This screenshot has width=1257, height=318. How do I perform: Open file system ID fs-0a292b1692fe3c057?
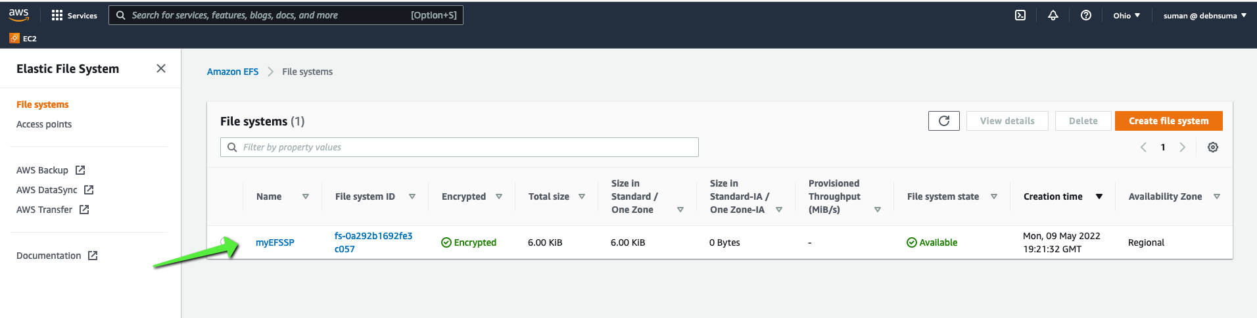pyautogui.click(x=373, y=242)
